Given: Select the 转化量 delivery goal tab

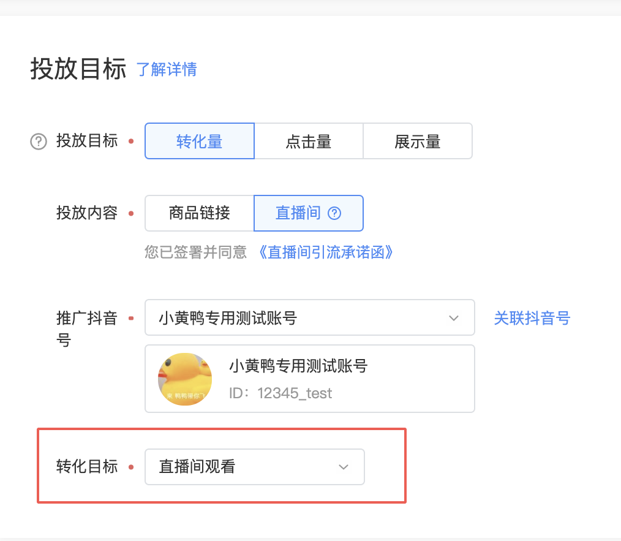Looking at the screenshot, I should [199, 141].
